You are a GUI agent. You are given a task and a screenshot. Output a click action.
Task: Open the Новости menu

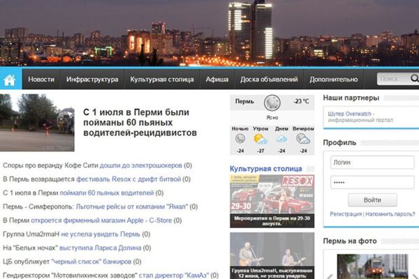[x=41, y=80]
